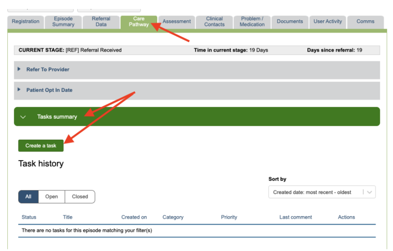Switch to Problem / Medication tab
This screenshot has width=393, height=251.
coord(252,22)
